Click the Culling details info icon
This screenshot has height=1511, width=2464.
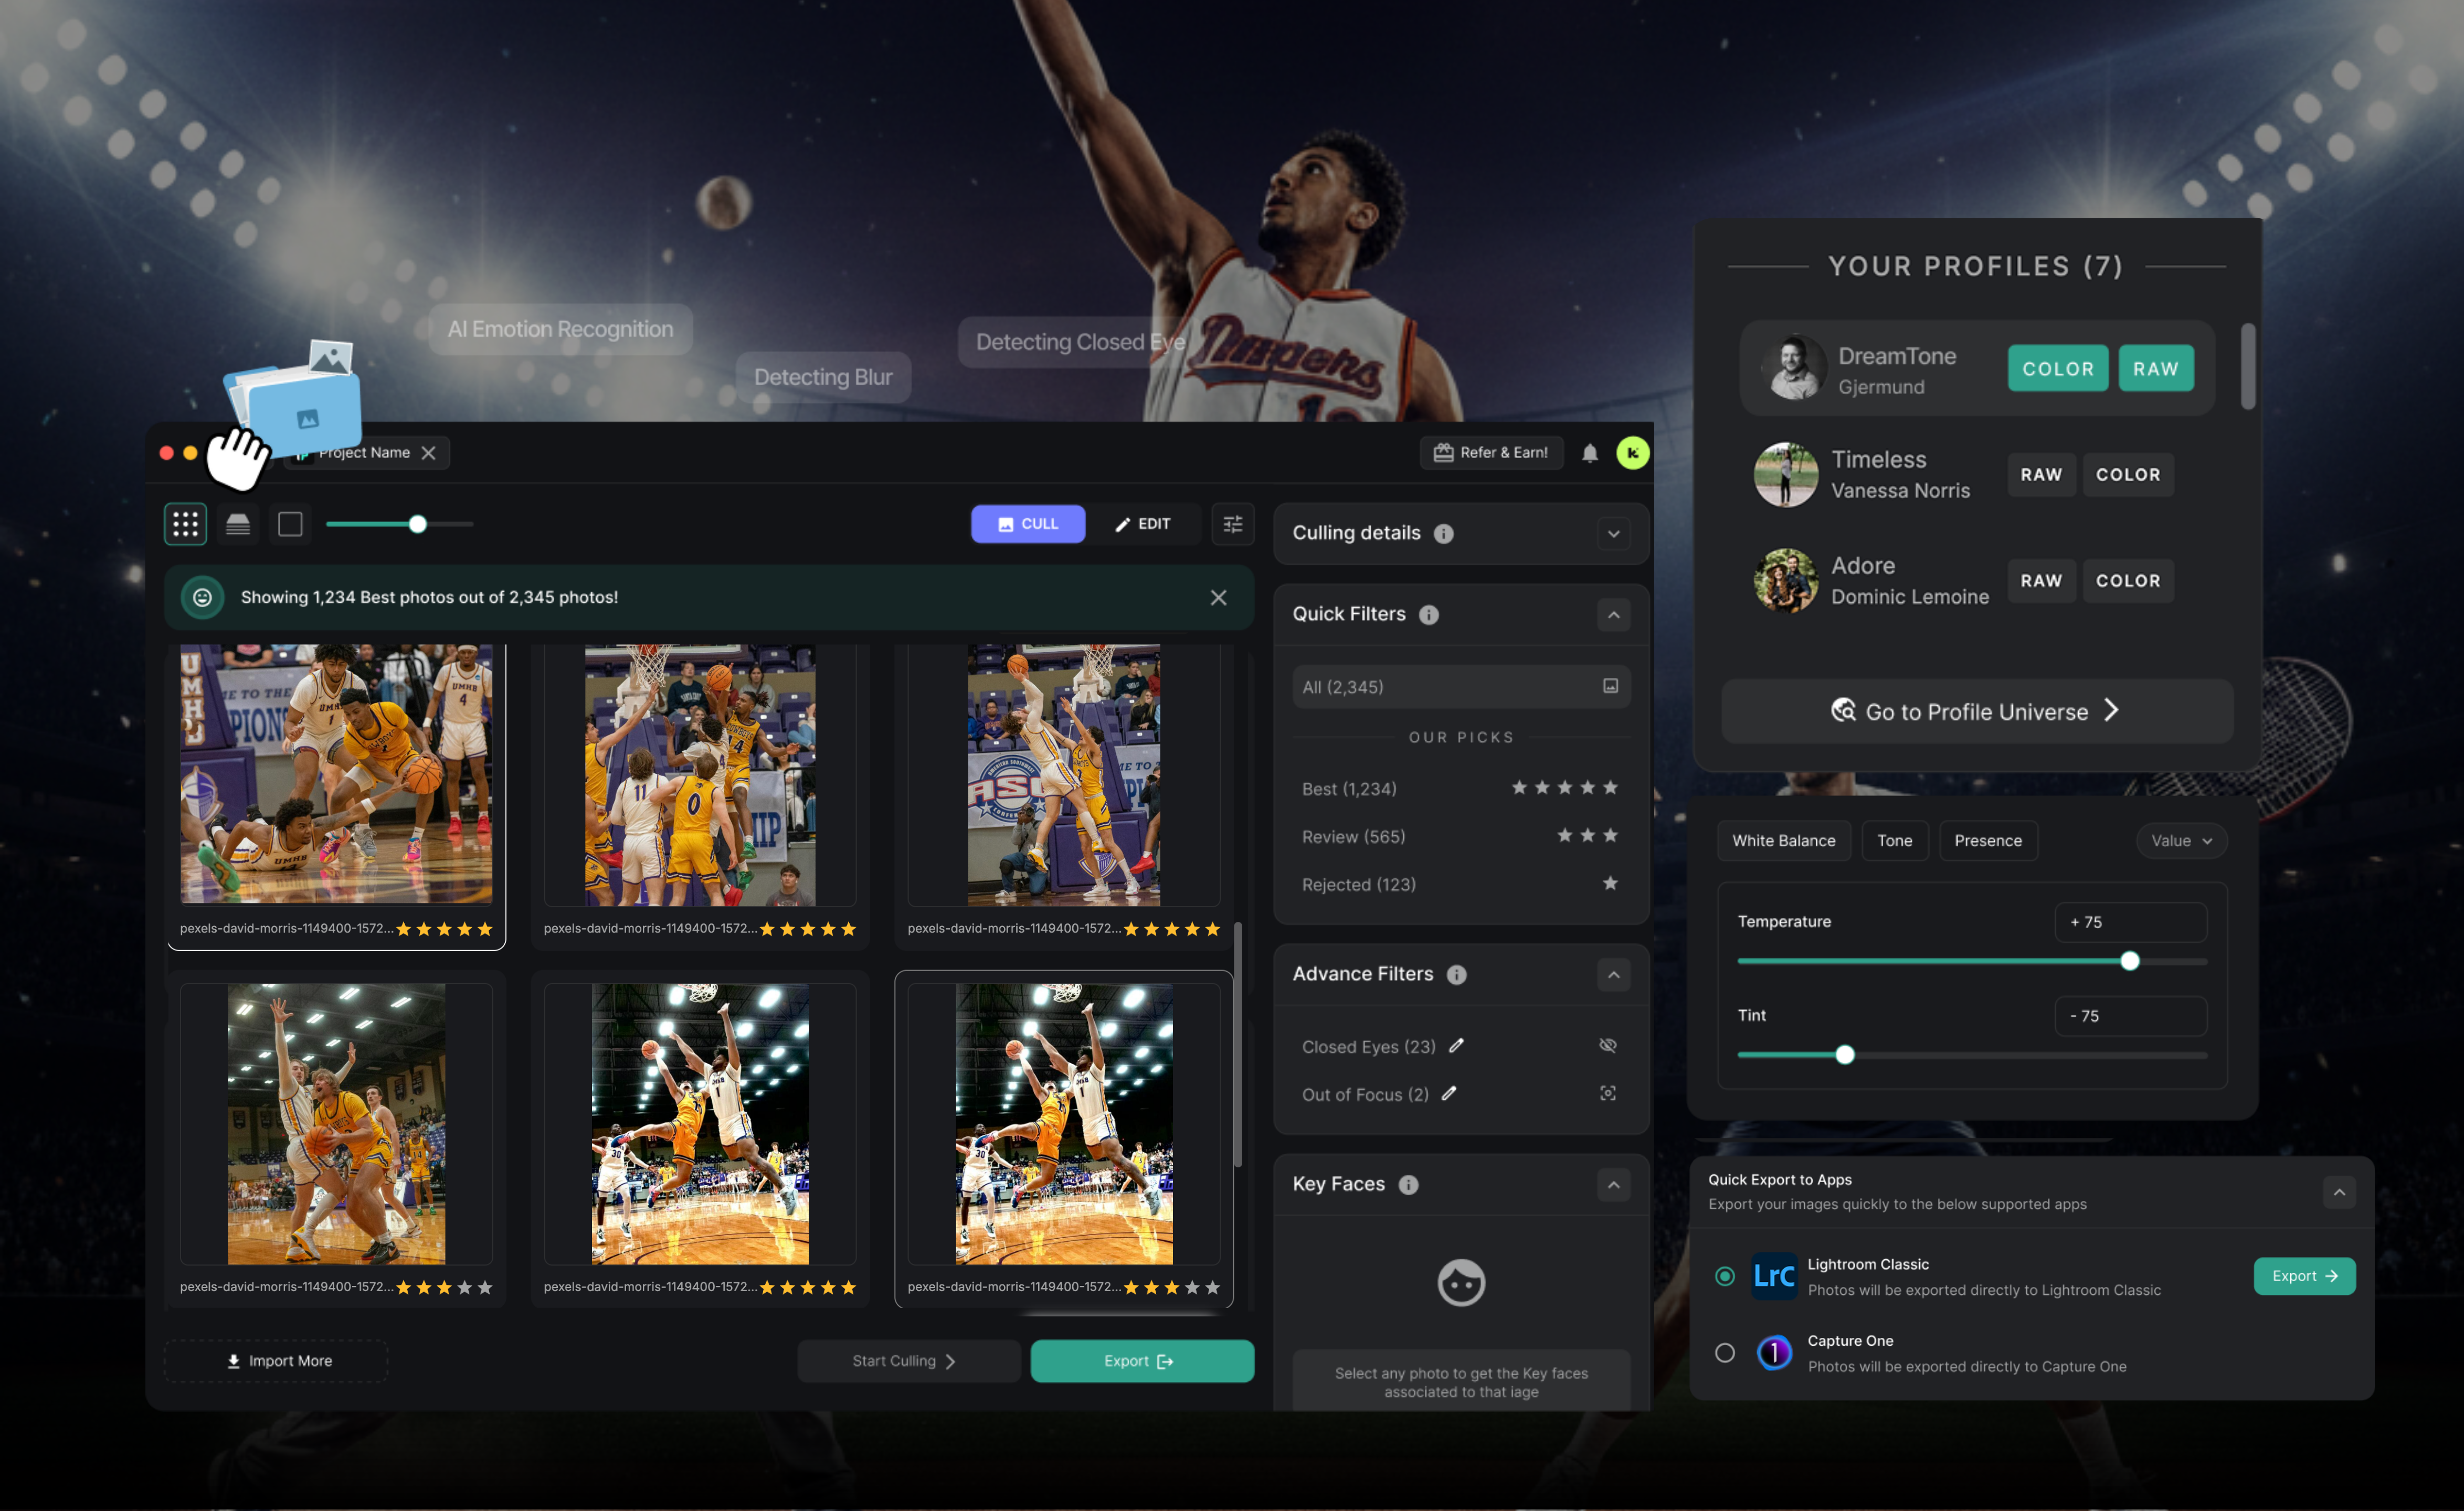coord(1443,534)
